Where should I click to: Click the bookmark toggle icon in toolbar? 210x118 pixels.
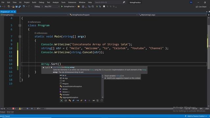[104, 7]
